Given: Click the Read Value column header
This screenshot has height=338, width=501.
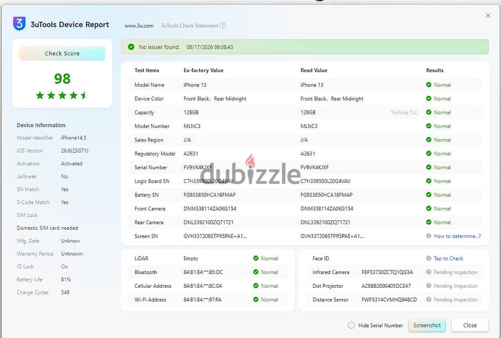Looking at the screenshot, I should tap(314, 70).
